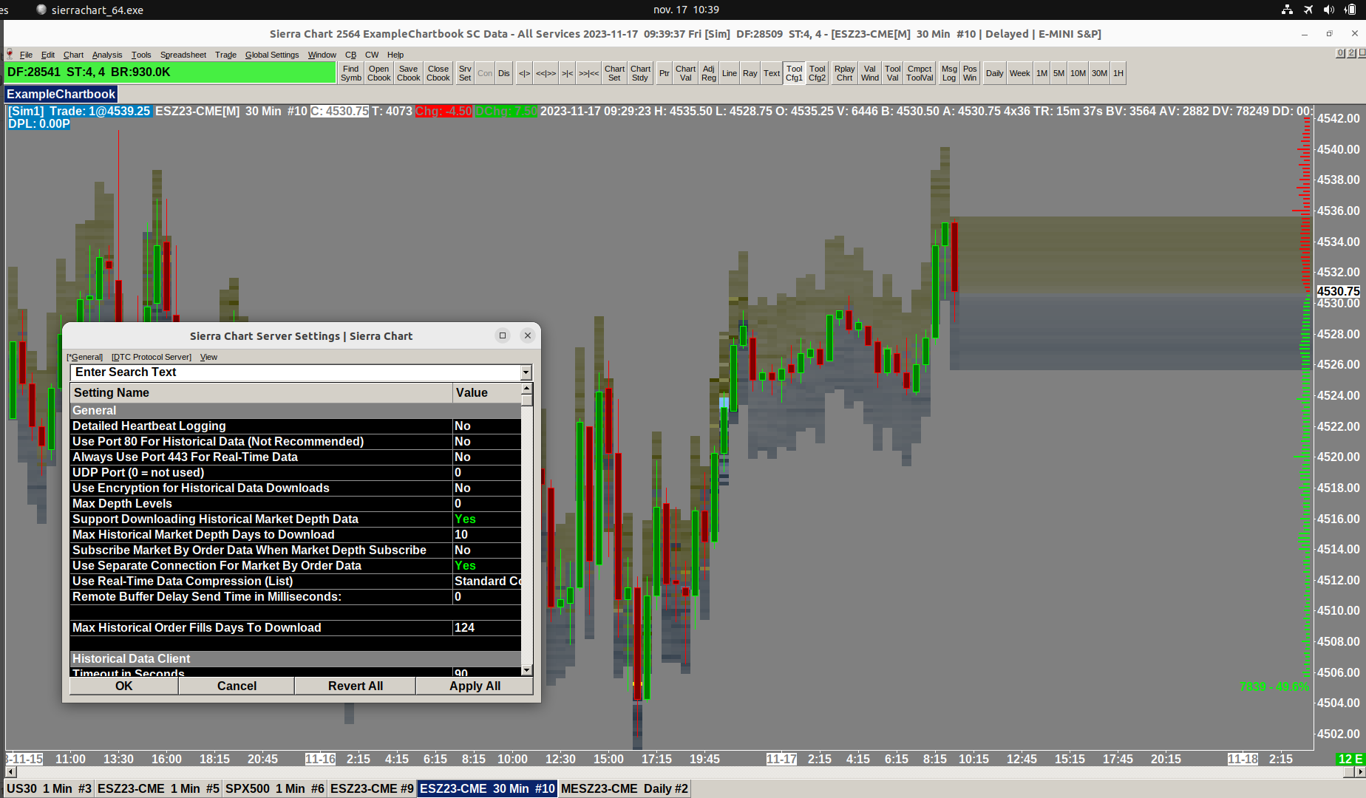Toggle Always Use Port 443 value
Screen dimensions: 1366x798
(x=487, y=457)
